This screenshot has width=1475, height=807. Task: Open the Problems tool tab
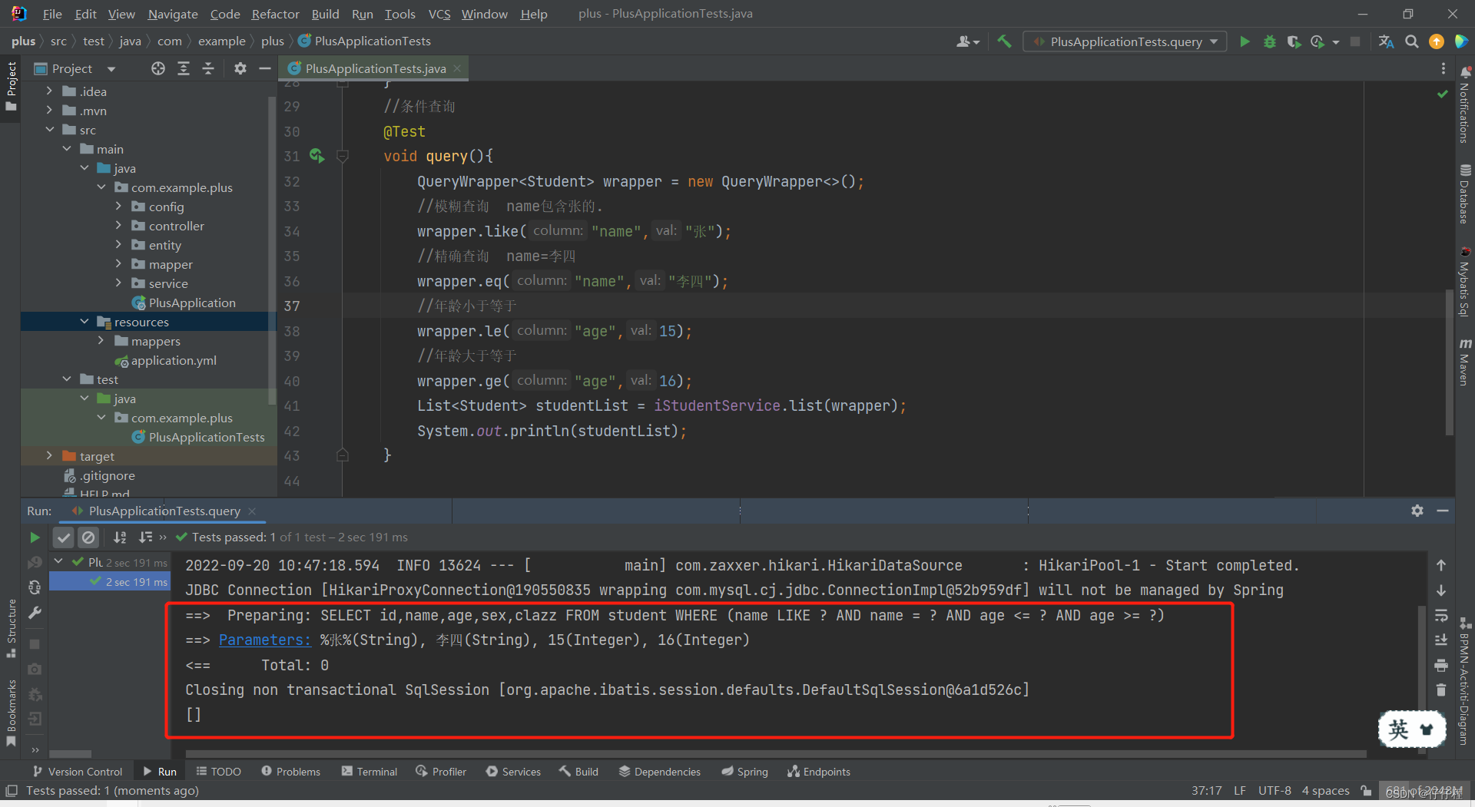290,772
